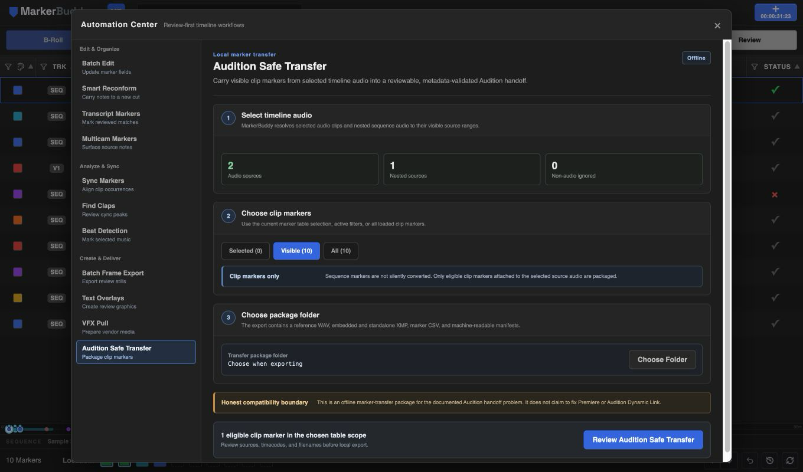This screenshot has width=803, height=472.
Task: Click the orange color swatch in marker table
Action: (x=18, y=220)
